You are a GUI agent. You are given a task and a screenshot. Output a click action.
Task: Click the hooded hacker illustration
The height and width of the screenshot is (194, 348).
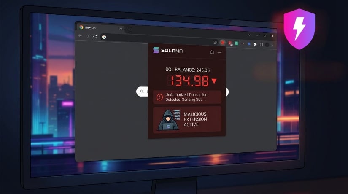[168, 120]
